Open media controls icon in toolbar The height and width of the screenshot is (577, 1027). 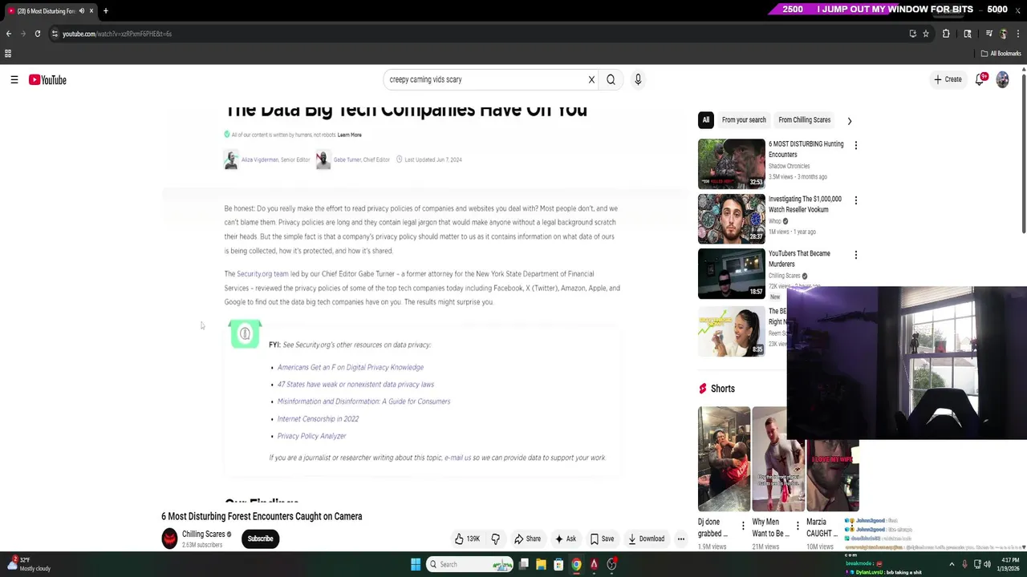click(x=988, y=34)
